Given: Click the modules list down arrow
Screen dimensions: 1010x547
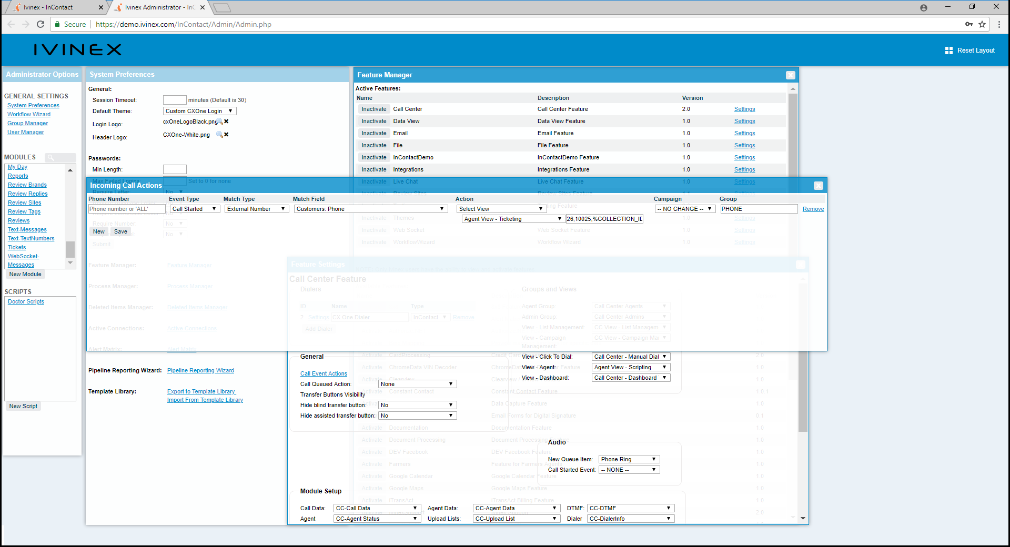Looking at the screenshot, I should [70, 263].
